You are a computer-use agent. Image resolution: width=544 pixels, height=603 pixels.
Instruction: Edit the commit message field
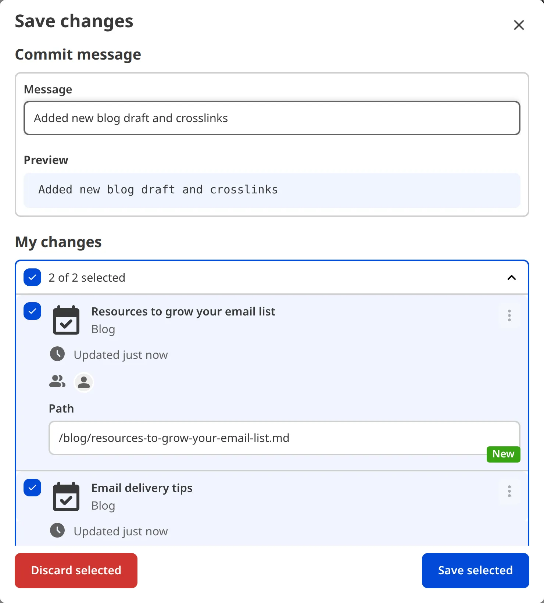point(271,118)
